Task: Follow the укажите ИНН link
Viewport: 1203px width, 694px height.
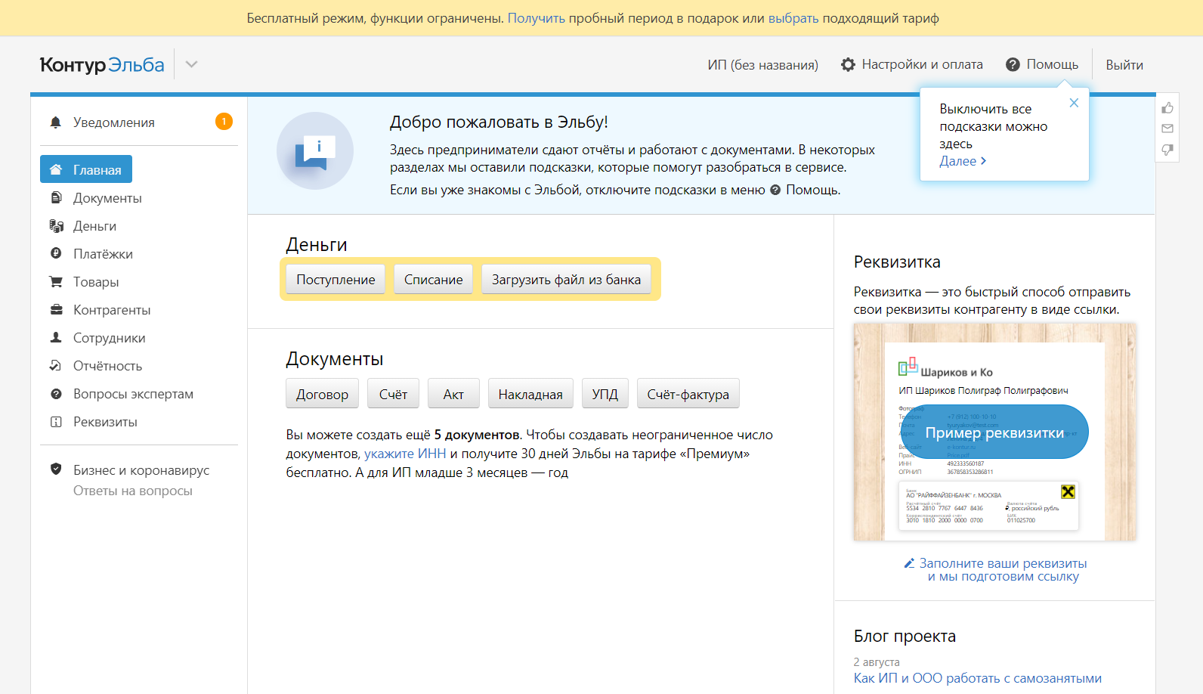Action: tap(405, 454)
